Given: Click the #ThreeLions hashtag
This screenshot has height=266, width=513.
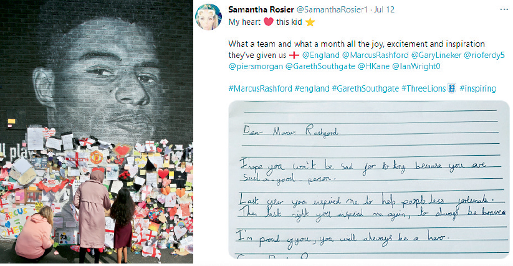Looking at the screenshot, I should point(423,89).
